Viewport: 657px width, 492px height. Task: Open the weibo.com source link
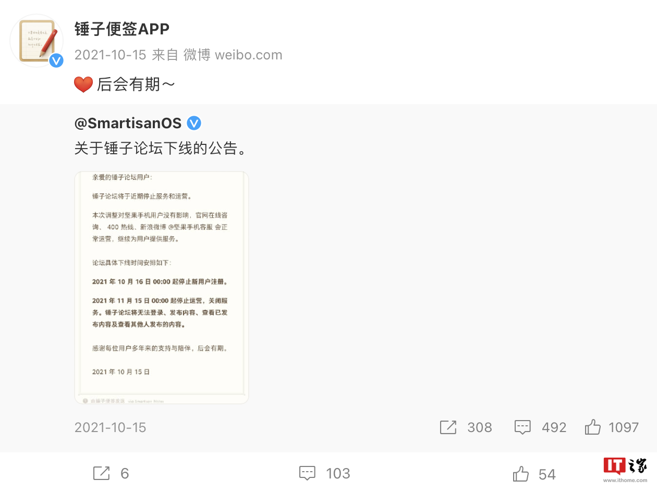click(x=248, y=55)
